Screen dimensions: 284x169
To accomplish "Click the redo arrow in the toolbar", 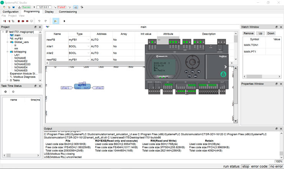I will tap(45, 21).
